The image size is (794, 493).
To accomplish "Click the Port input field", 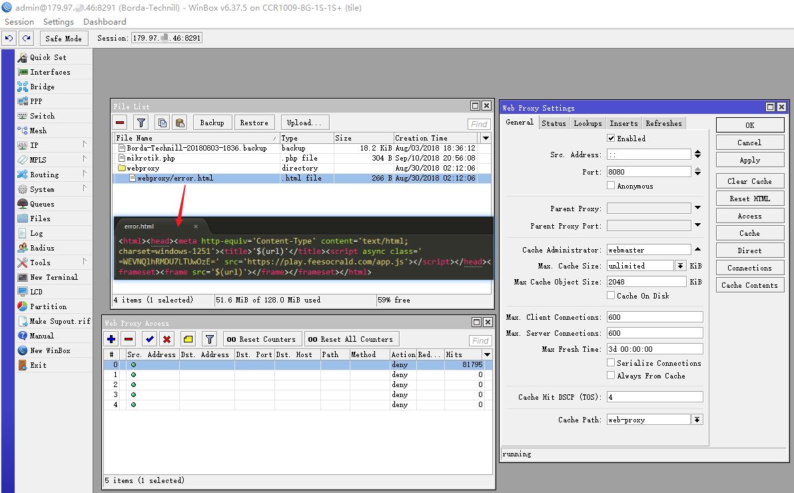I will click(649, 172).
